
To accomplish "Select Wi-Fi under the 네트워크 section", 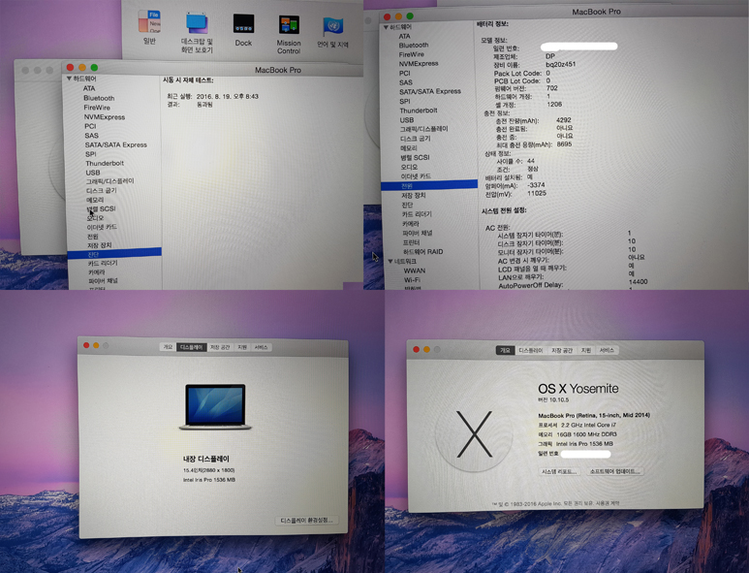I will pos(412,279).
